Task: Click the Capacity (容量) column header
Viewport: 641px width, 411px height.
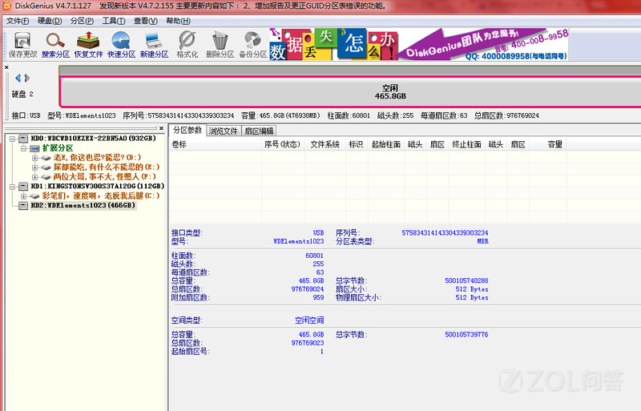Action: pos(548,144)
